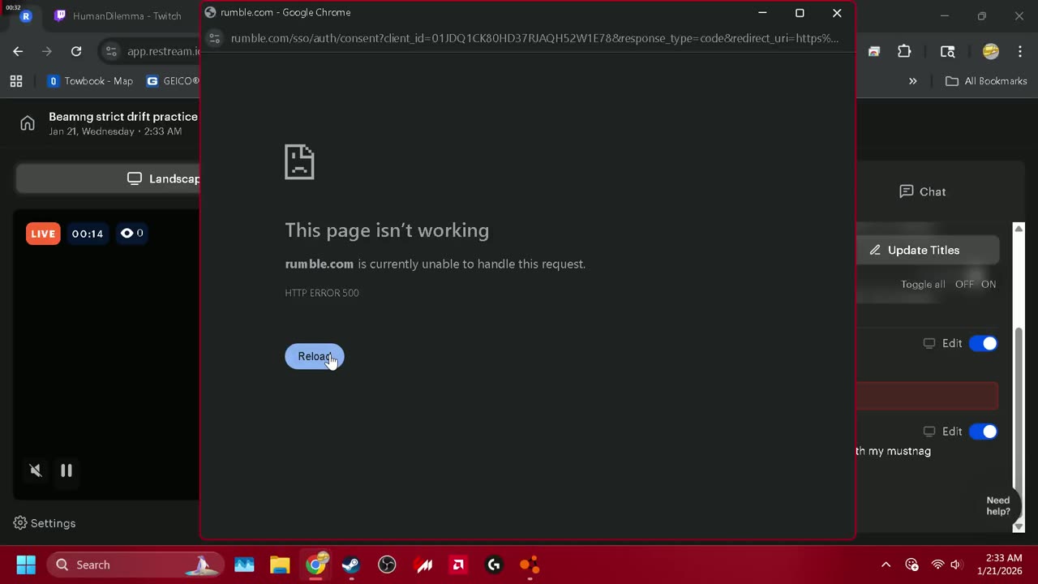
Task: Open the HumanDilemma - Twitch tab
Action: coord(118,15)
